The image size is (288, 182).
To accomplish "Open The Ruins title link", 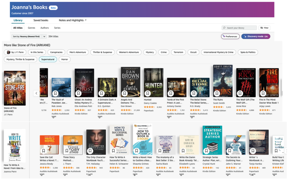I will click(x=218, y=100).
